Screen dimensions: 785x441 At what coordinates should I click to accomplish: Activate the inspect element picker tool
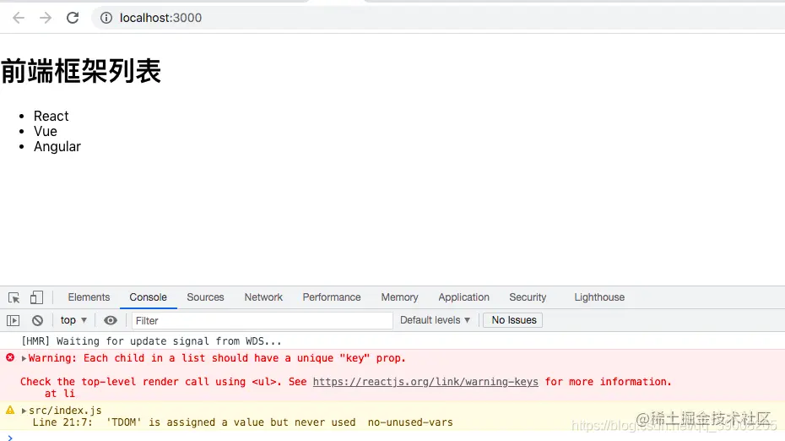(x=14, y=297)
